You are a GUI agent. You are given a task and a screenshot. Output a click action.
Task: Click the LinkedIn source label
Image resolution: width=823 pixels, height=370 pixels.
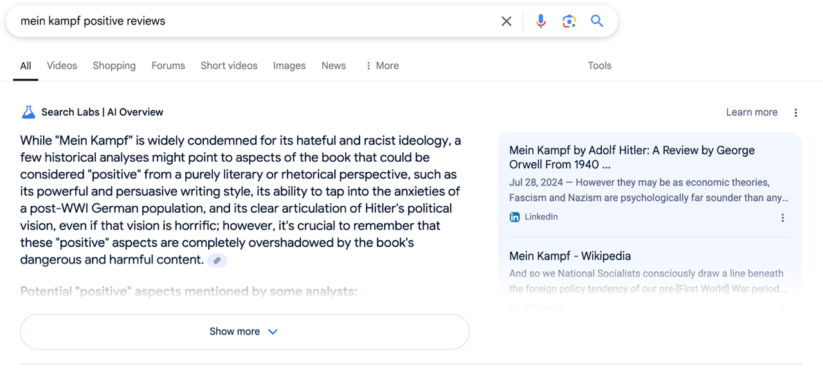(x=541, y=217)
